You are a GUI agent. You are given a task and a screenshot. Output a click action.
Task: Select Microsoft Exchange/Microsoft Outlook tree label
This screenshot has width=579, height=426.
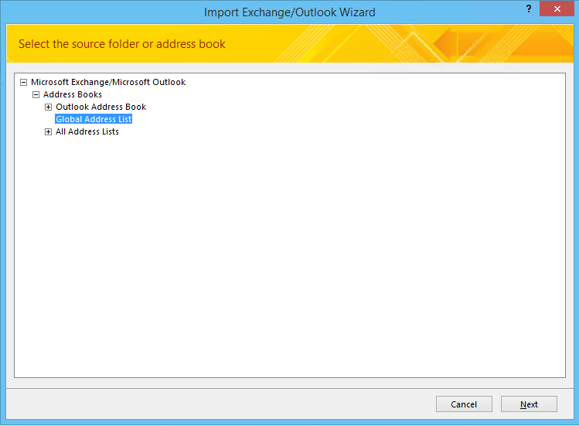pyautogui.click(x=108, y=82)
